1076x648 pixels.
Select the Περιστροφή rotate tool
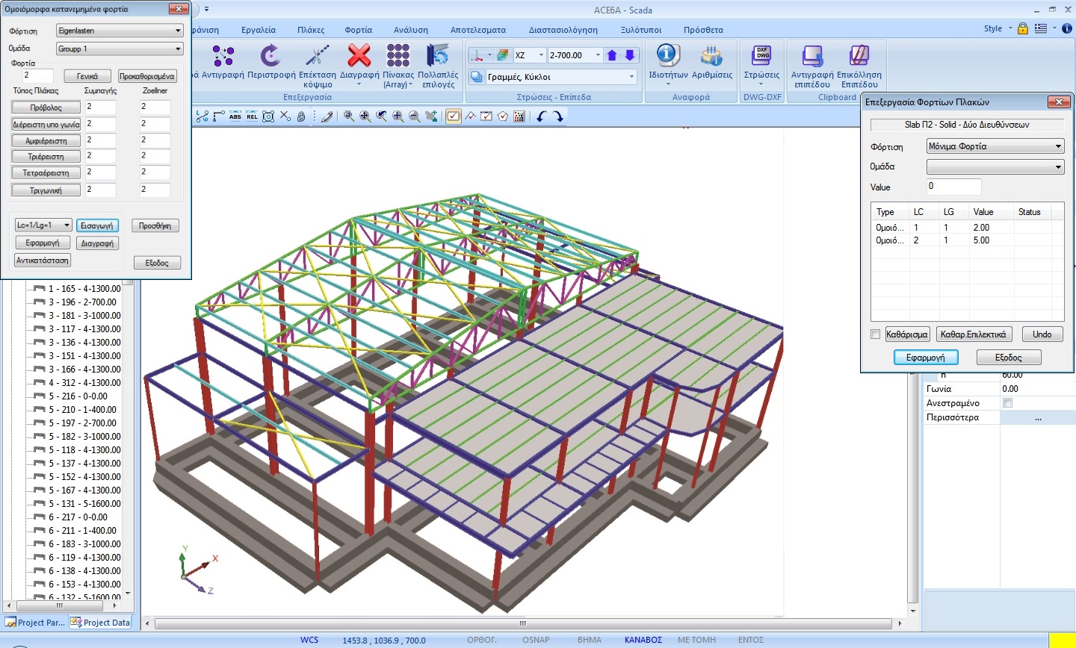pos(270,57)
